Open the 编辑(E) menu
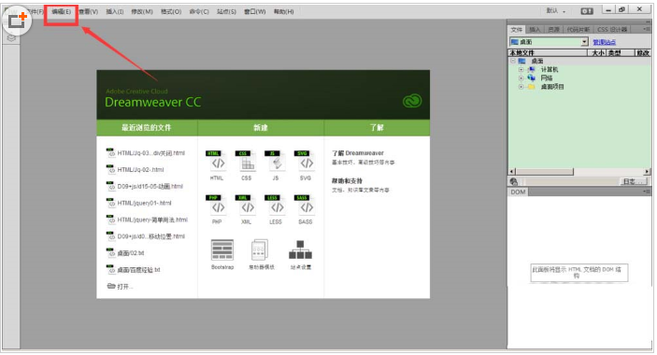The width and height of the screenshot is (657, 355). tap(61, 12)
